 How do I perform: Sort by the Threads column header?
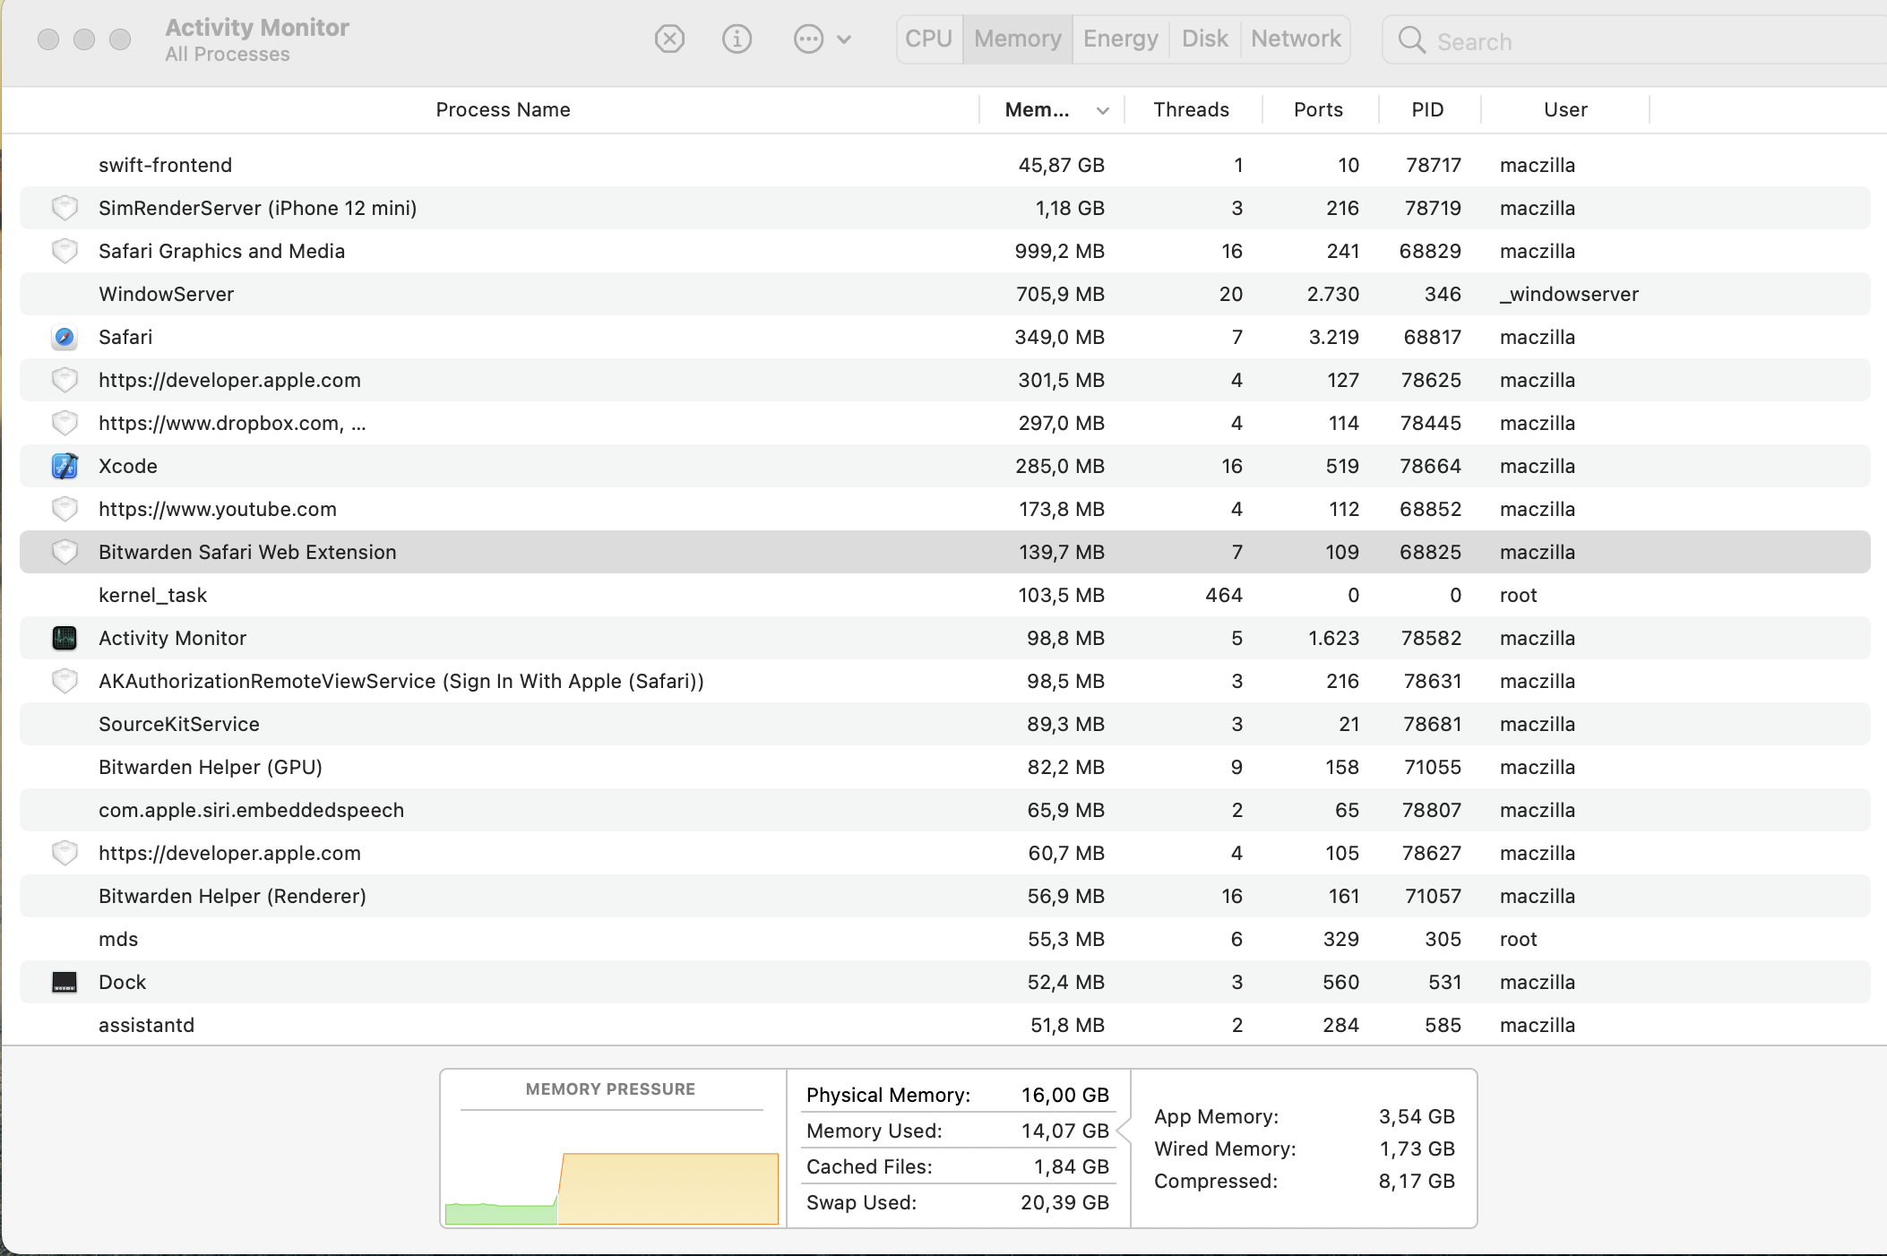1191,110
